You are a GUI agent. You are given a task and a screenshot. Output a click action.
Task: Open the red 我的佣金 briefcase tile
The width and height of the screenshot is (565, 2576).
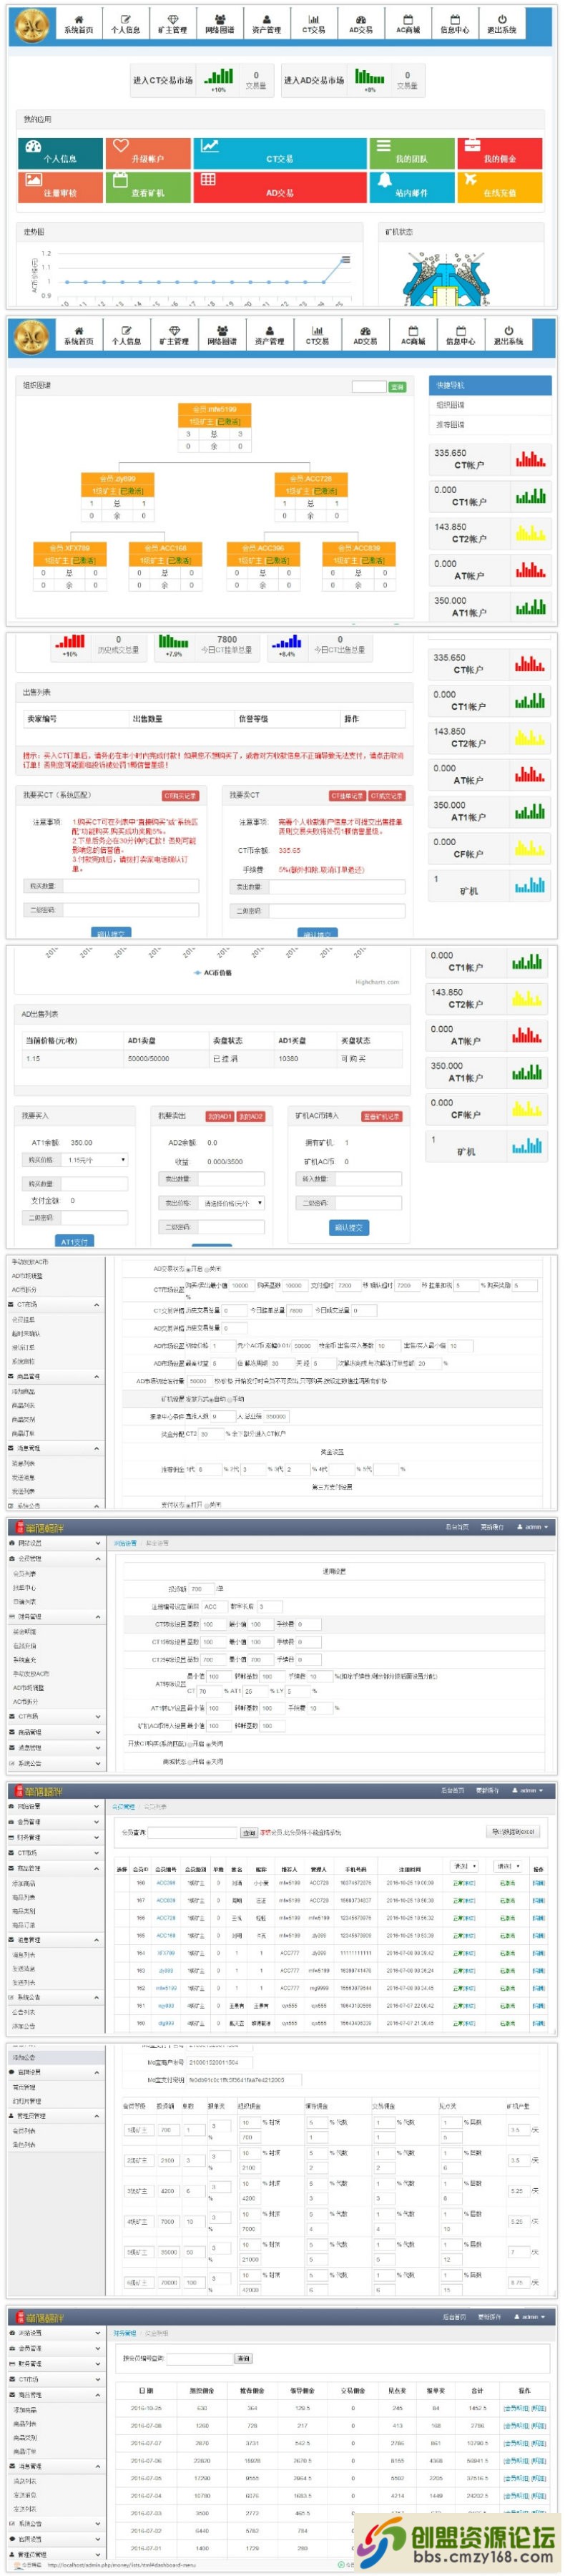(500, 153)
